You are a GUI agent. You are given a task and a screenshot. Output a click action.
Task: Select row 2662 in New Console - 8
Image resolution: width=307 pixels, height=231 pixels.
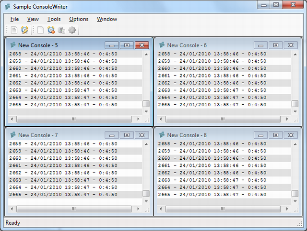point(224,173)
